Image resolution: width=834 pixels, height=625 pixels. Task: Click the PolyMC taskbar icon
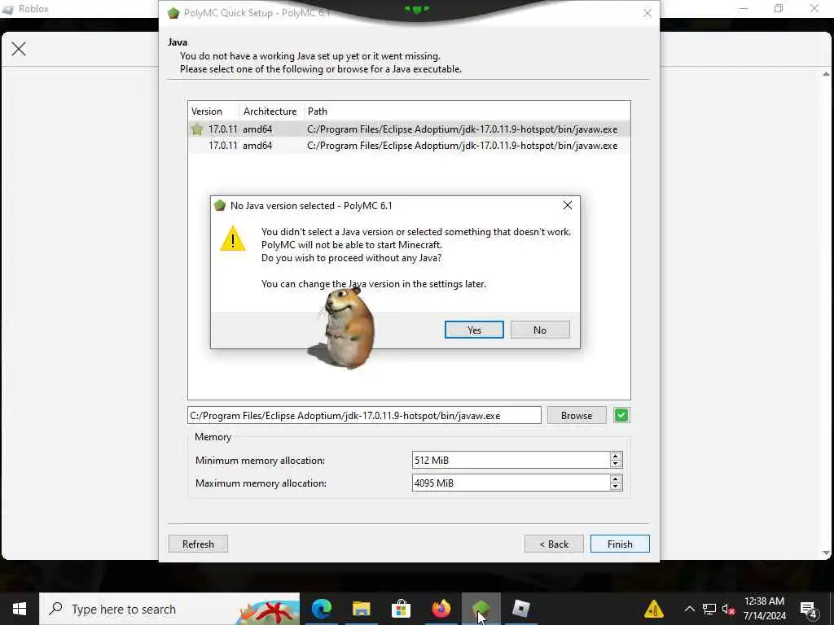pos(481,609)
